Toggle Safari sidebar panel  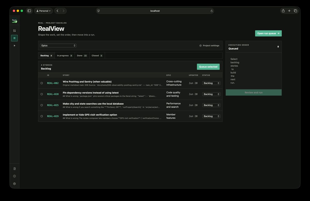coord(29,11)
